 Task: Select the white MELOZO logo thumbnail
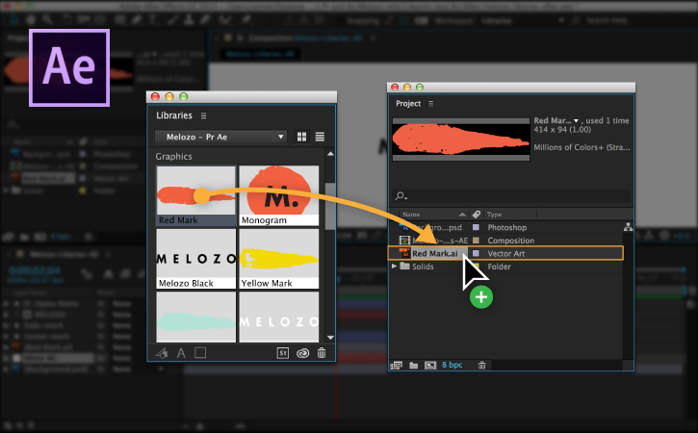(278, 317)
